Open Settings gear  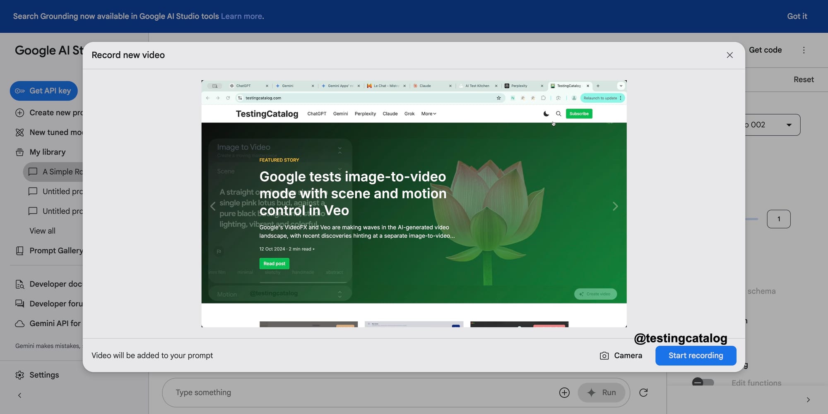(x=19, y=375)
